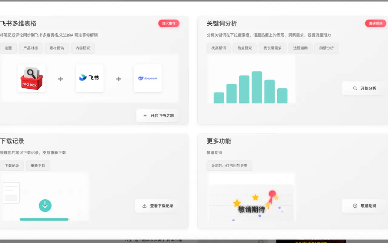
Task: Click the deepseek logo icon
Action: (148, 78)
